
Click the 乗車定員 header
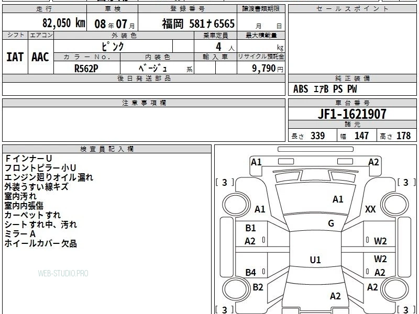coord(215,35)
